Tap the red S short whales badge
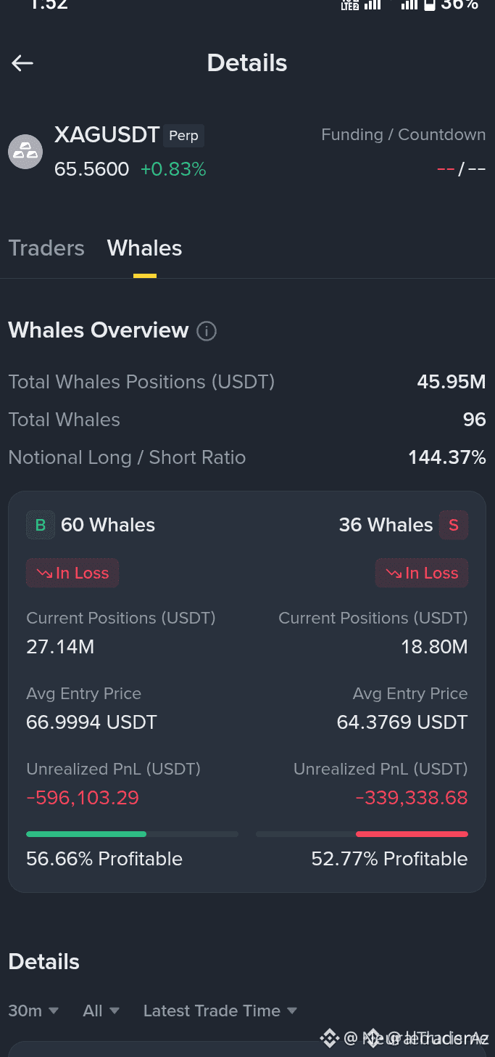Viewport: 495px width, 1057px height. click(454, 525)
